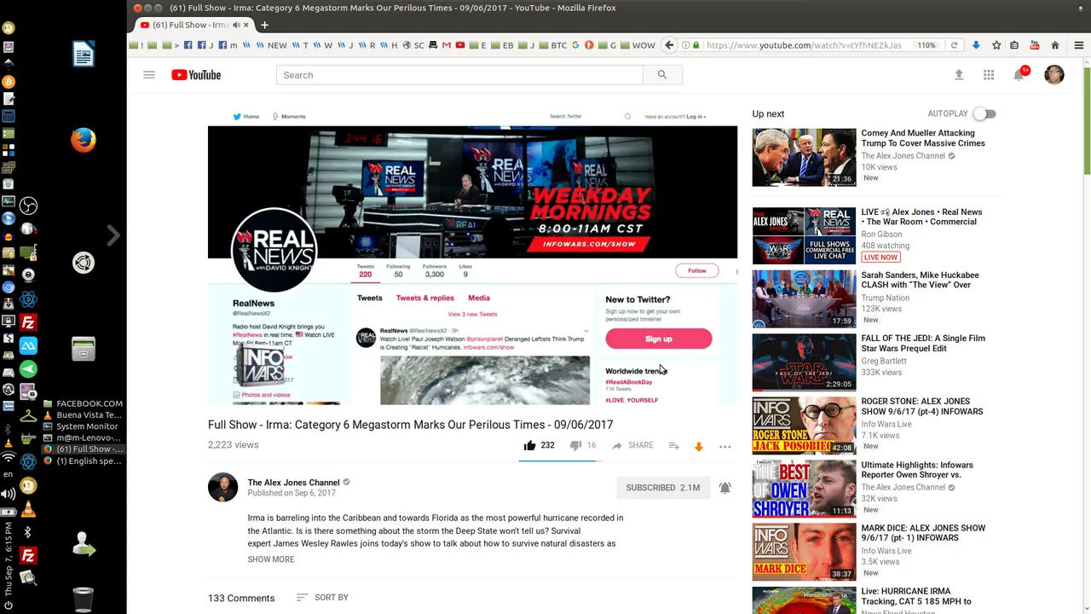Open ROGER STONE: ALEX JONES SHOW thumbnail
Viewport: 1091px width, 614px height.
point(804,426)
